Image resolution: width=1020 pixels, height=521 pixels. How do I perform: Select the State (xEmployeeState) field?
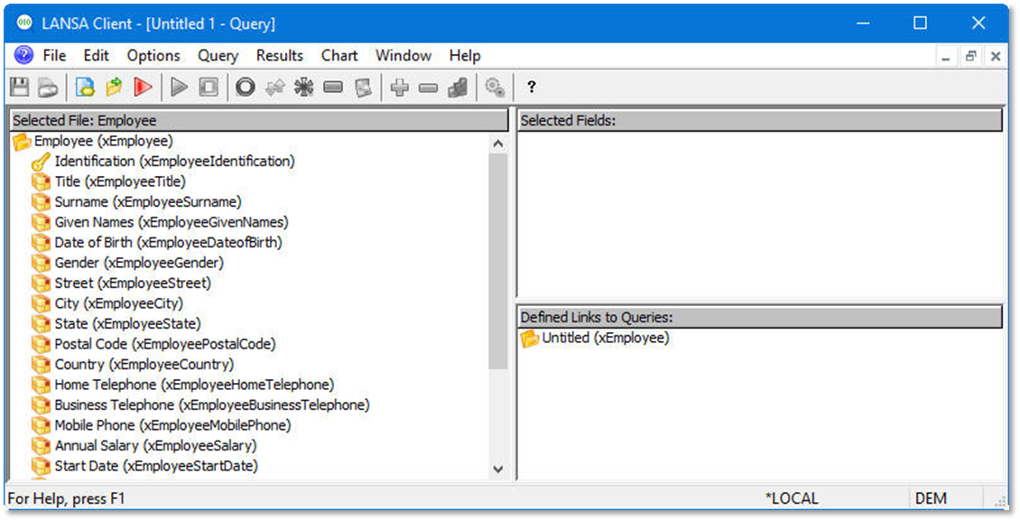127,324
